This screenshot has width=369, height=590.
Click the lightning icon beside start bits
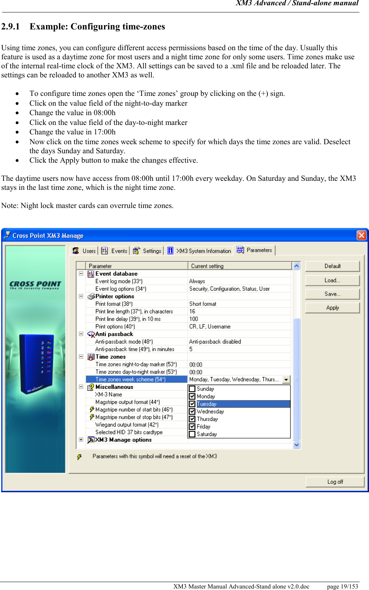[x=92, y=410]
